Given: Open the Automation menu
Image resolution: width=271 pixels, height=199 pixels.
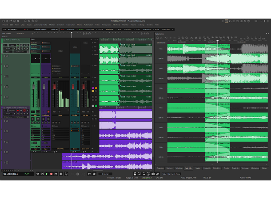Looking at the screenshot, I should (88, 25).
